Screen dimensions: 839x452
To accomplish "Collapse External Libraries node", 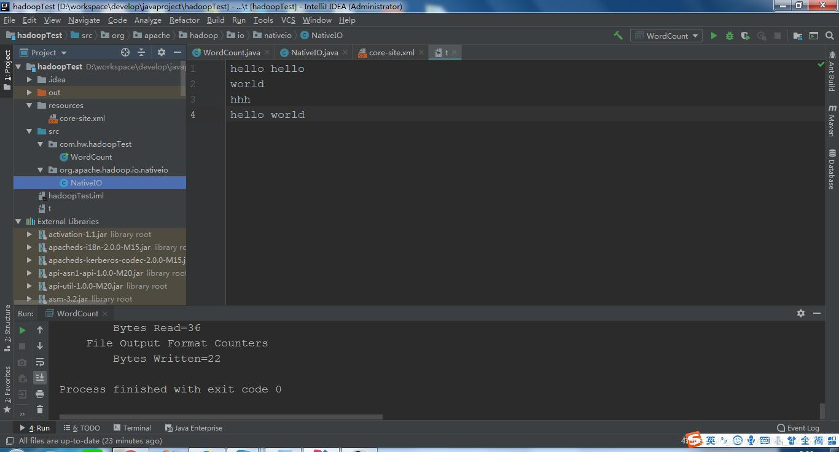I will (18, 221).
